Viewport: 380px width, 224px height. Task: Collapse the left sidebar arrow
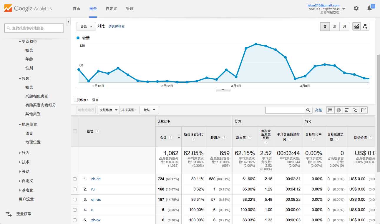[x=68, y=21]
